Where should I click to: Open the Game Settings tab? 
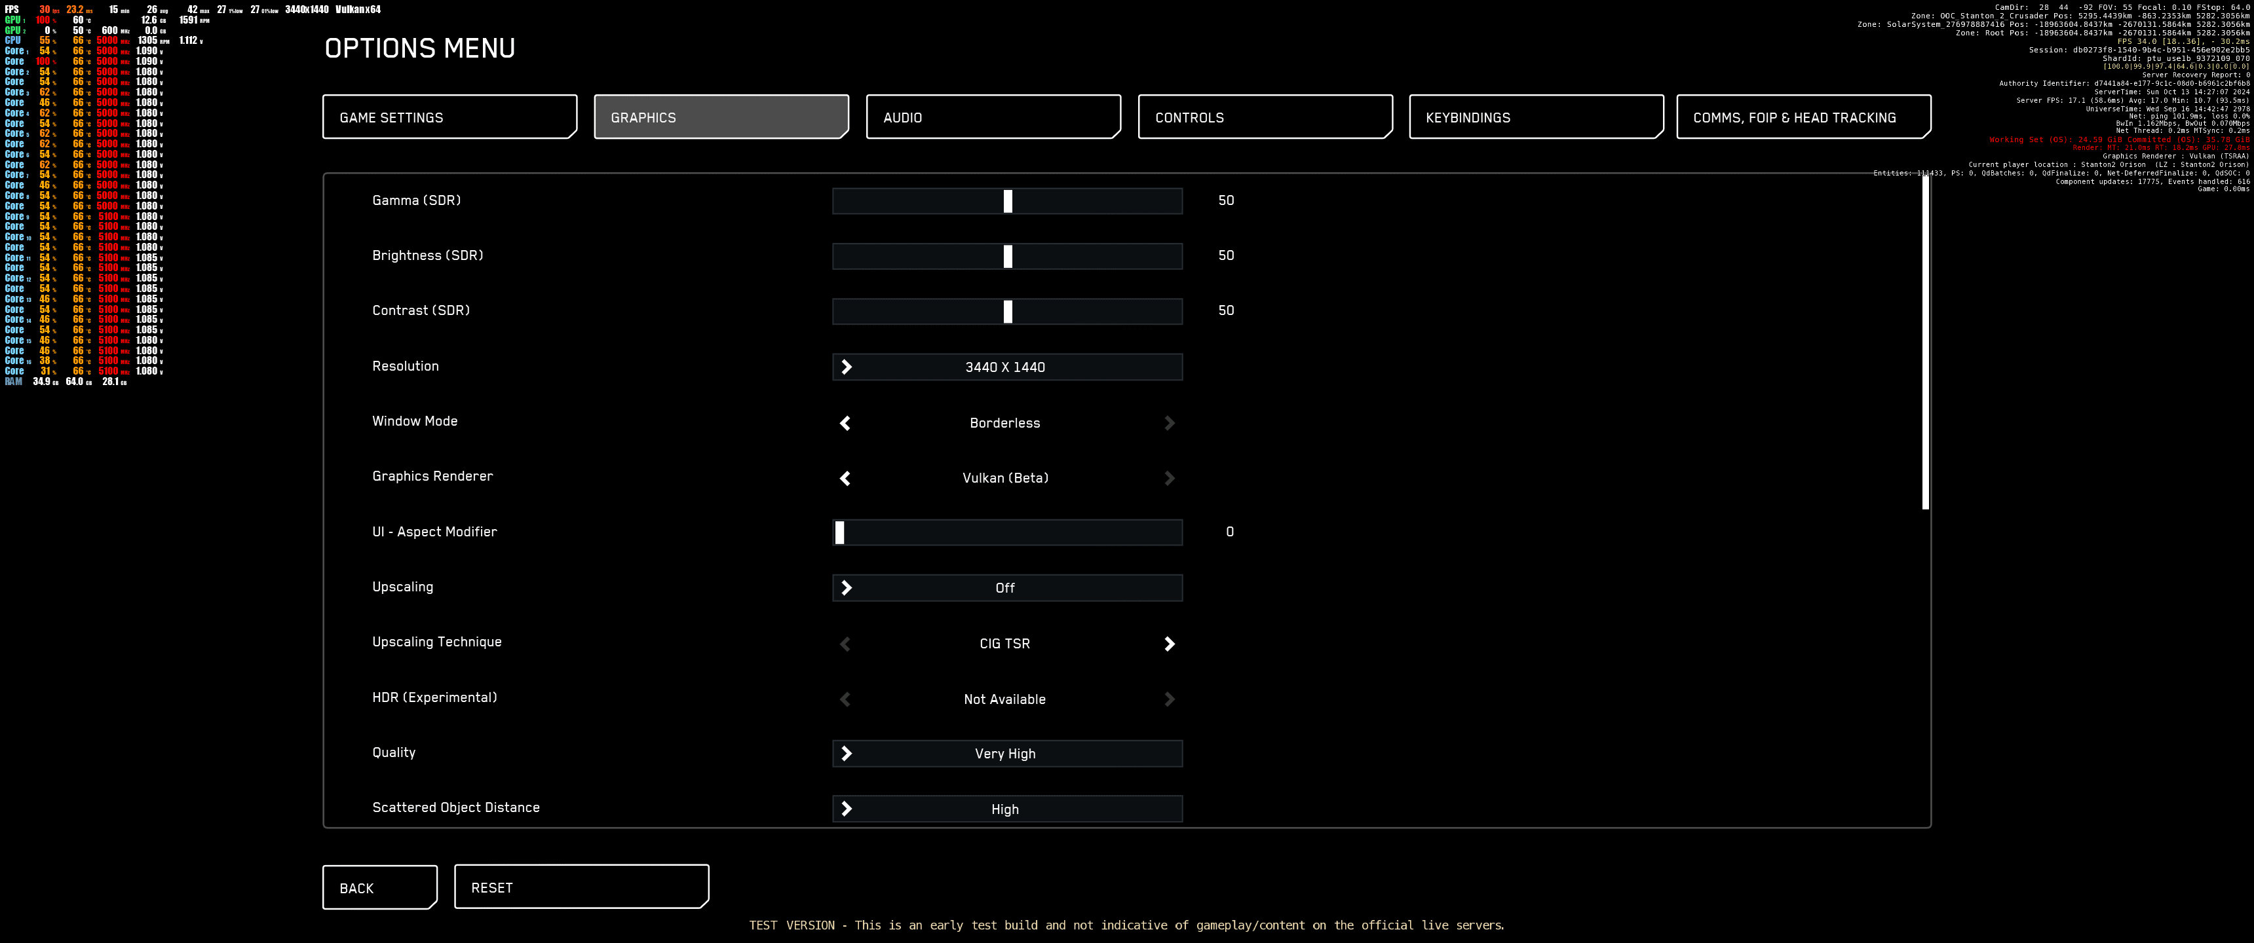[x=449, y=117]
